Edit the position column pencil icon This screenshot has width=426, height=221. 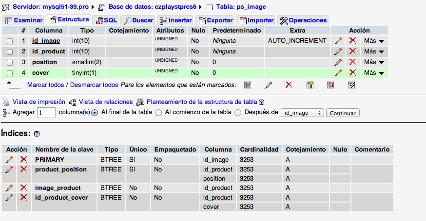338,62
